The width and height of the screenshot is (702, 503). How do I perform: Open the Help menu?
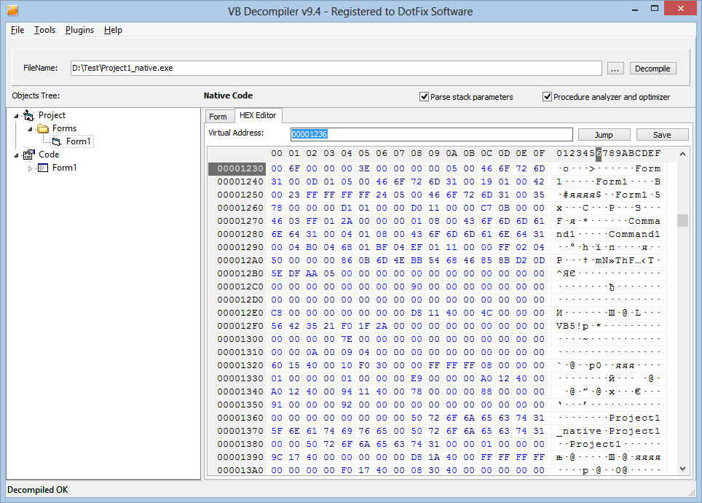coord(114,30)
